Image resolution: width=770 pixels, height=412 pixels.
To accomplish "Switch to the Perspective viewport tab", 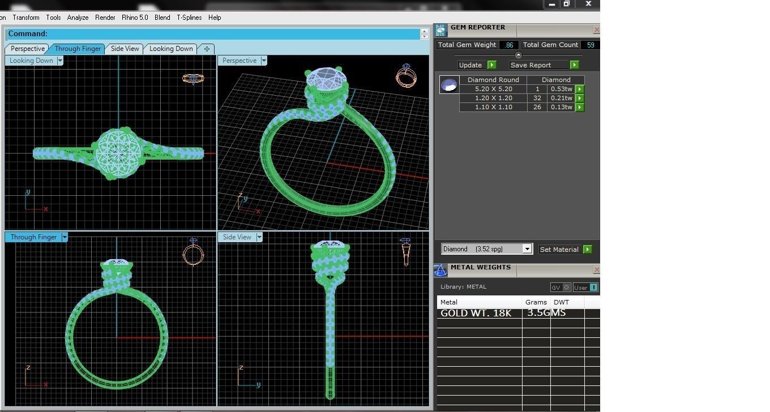I will [27, 49].
